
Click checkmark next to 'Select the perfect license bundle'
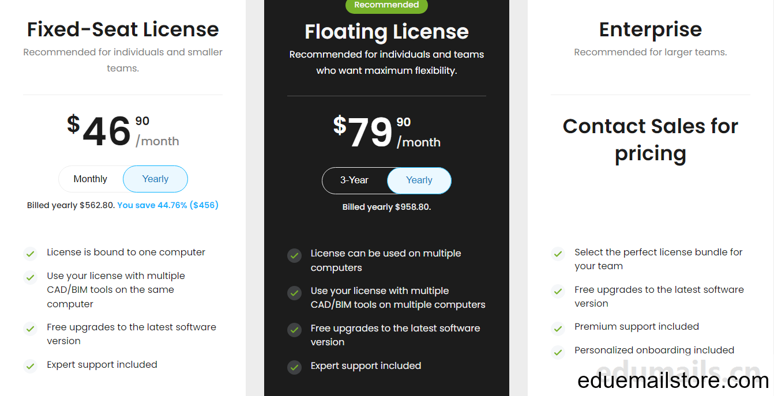click(x=558, y=254)
